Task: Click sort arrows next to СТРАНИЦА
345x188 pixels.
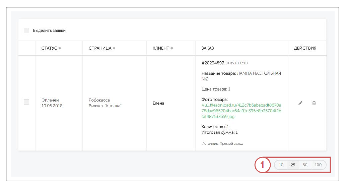Action: click(114, 48)
